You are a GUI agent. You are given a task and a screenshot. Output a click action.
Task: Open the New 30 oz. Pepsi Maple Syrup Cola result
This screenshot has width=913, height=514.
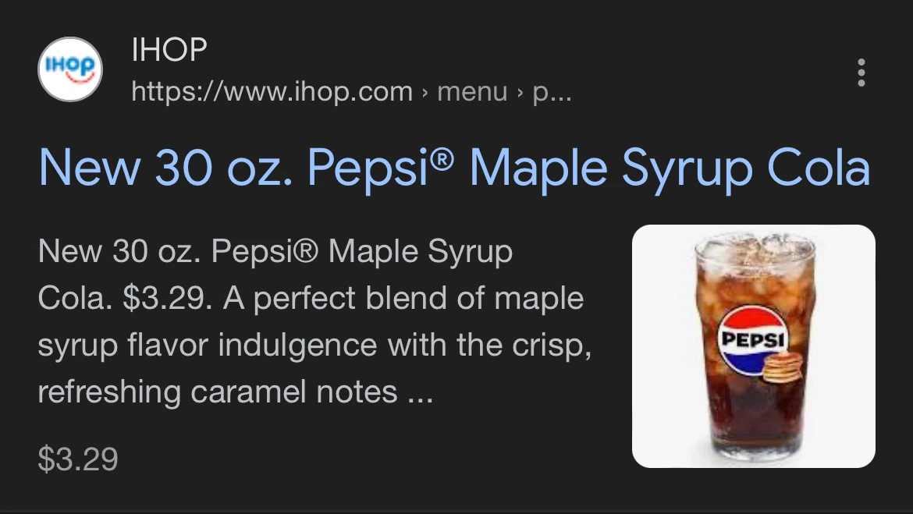click(453, 168)
